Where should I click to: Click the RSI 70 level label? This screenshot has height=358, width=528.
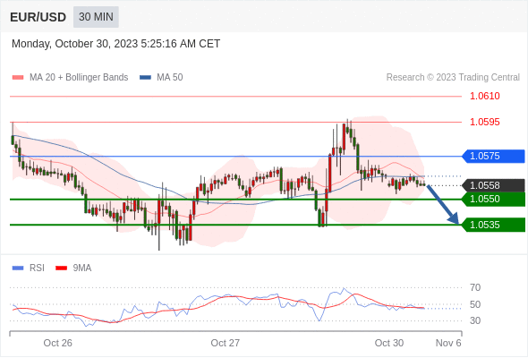pyautogui.click(x=475, y=287)
